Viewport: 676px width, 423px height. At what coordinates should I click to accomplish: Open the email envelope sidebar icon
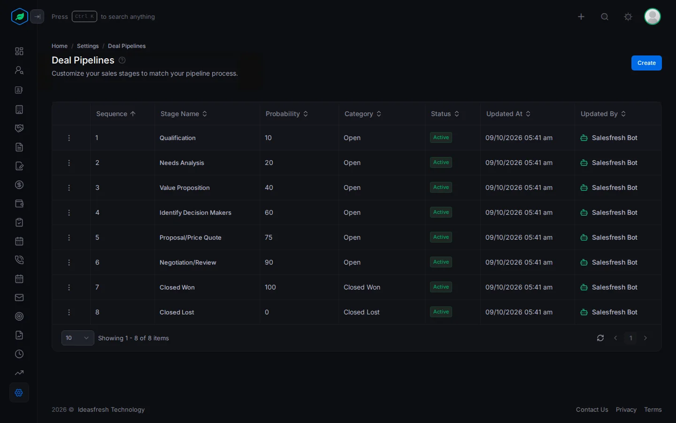coord(19,298)
